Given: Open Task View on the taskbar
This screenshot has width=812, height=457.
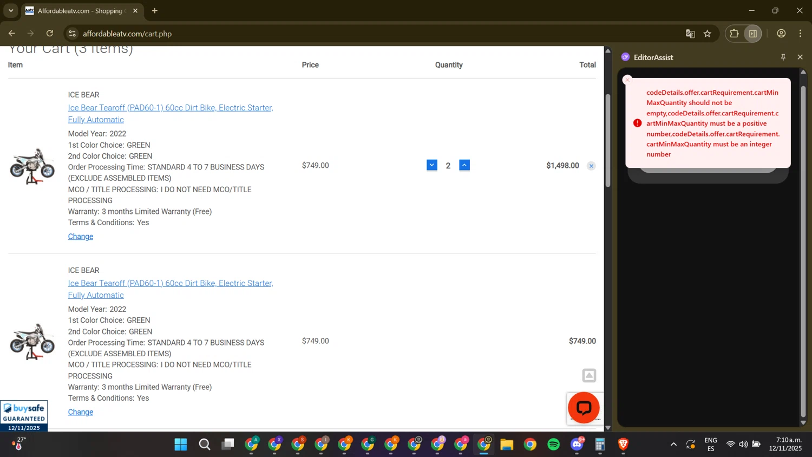Looking at the screenshot, I should tap(228, 445).
